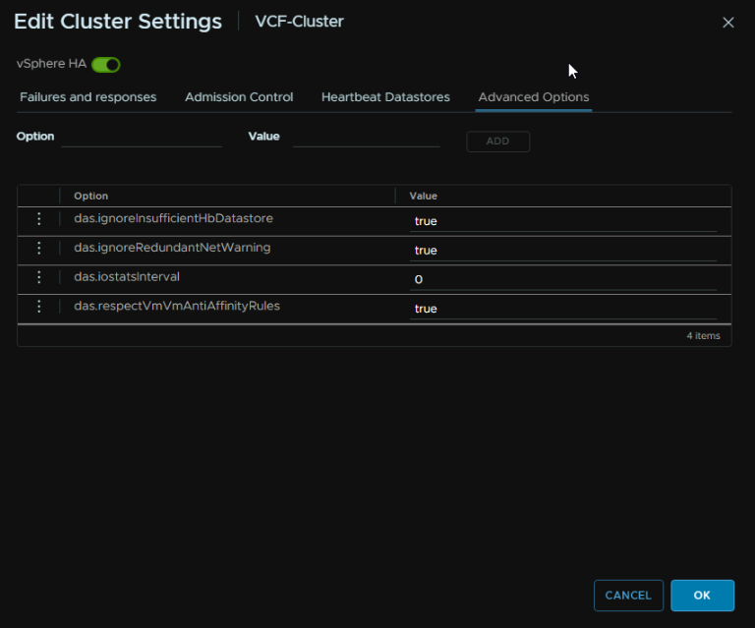Click the VCF-Cluster title text
The image size is (755, 628).
299,22
